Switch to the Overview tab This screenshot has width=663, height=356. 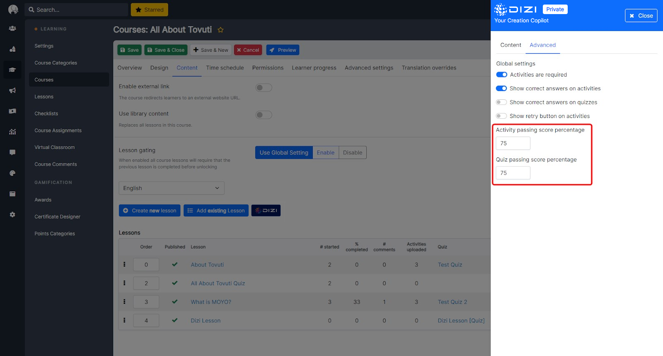[130, 68]
